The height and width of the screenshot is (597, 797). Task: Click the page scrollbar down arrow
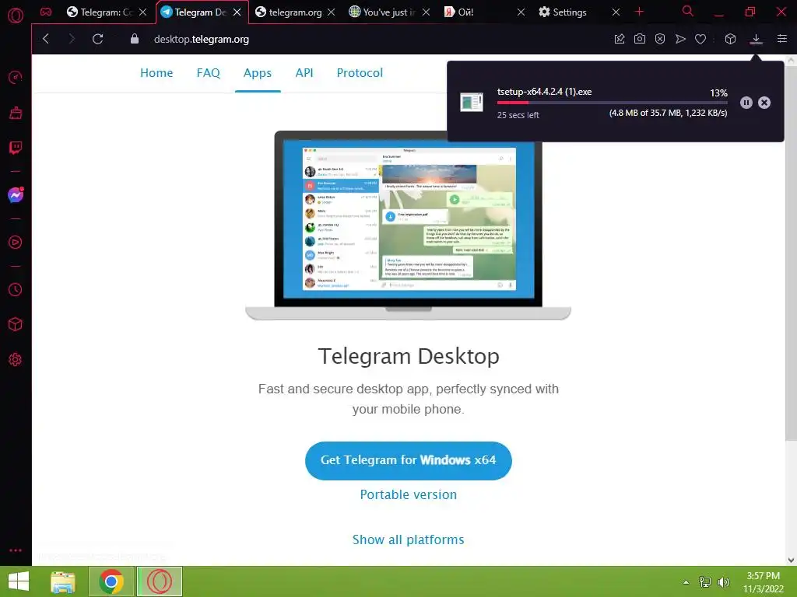(791, 560)
